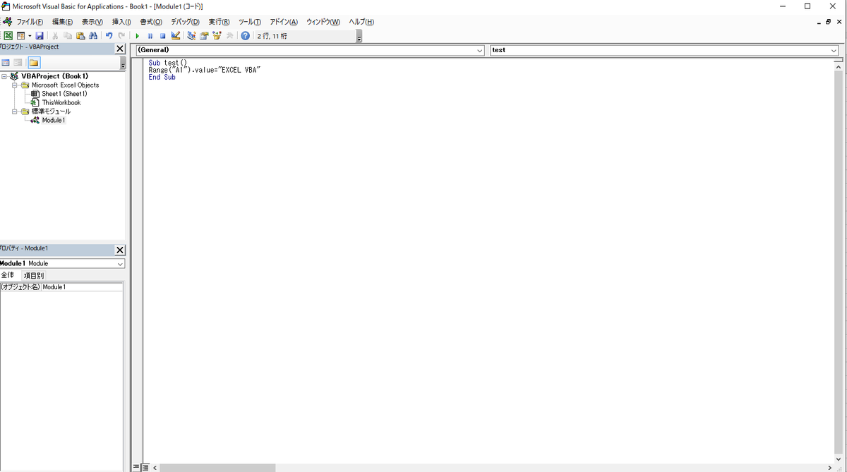
Task: Click the Redo toolbar icon
Action: 121,36
